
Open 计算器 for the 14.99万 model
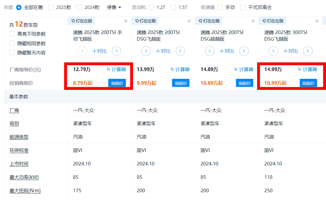[x=308, y=70]
